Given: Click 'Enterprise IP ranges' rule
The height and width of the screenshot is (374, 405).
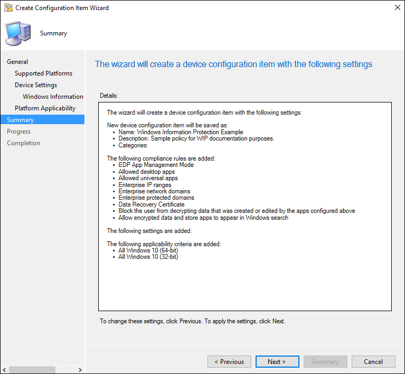Looking at the screenshot, I should [145, 185].
